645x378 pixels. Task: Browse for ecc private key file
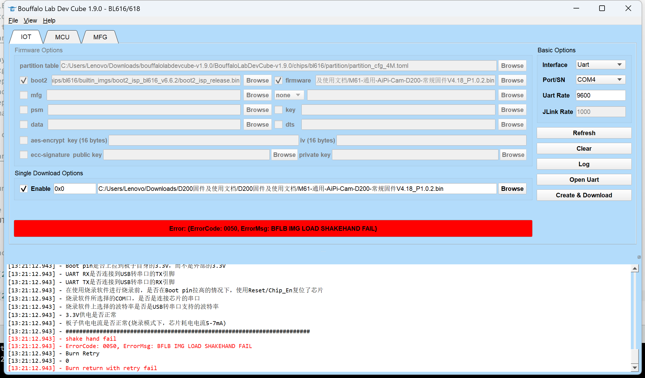pyautogui.click(x=513, y=155)
